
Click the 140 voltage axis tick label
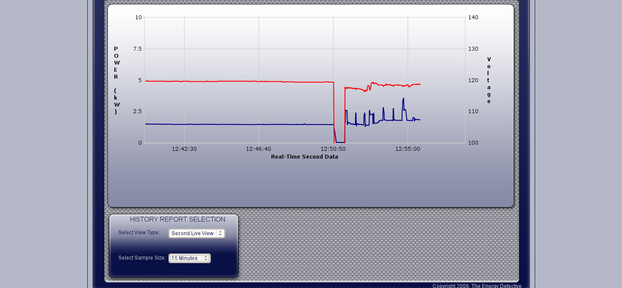(x=473, y=17)
